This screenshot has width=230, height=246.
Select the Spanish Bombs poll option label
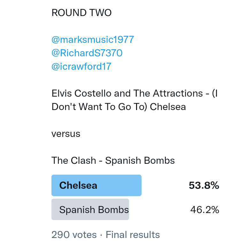(94, 210)
